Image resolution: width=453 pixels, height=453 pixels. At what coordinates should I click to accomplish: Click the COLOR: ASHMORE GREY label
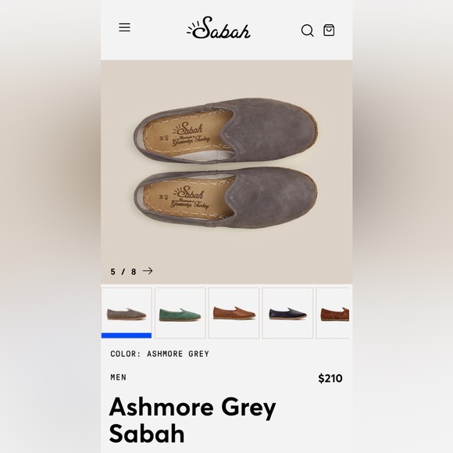point(160,354)
